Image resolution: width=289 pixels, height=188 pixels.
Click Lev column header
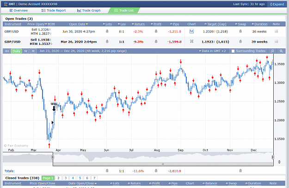[x=122, y=24]
